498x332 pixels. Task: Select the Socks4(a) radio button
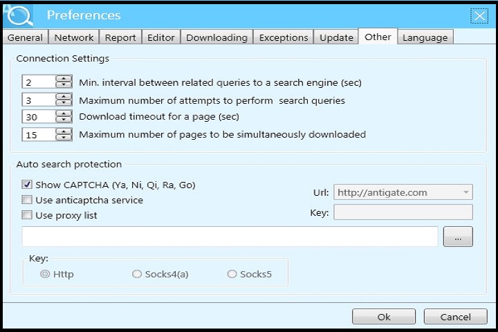(137, 274)
